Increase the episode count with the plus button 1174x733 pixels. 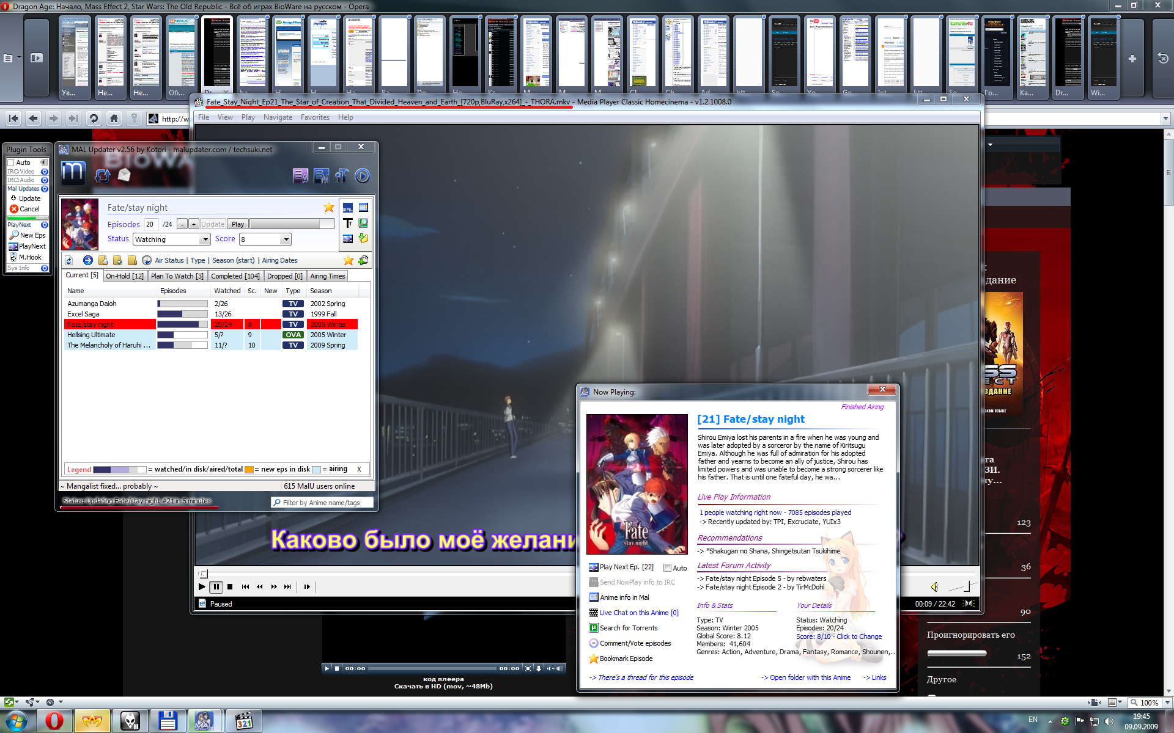coord(194,224)
